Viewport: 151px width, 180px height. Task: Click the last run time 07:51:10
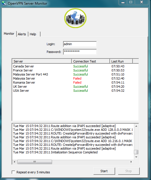click(x=118, y=74)
